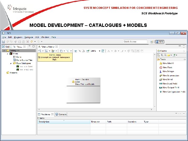
Task: Click the zoom in icon in Palette
Action: tap(162, 55)
